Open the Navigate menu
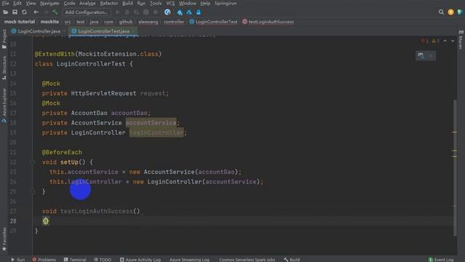Image resolution: width=465 pixels, height=262 pixels. point(49,3)
